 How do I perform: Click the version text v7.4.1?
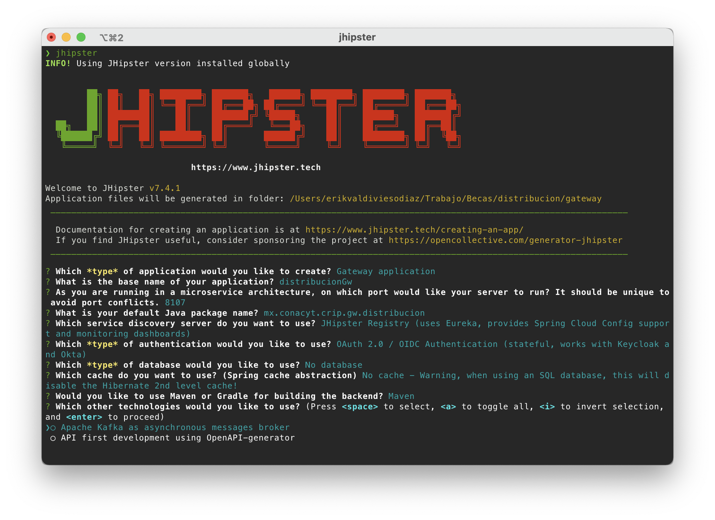(165, 188)
